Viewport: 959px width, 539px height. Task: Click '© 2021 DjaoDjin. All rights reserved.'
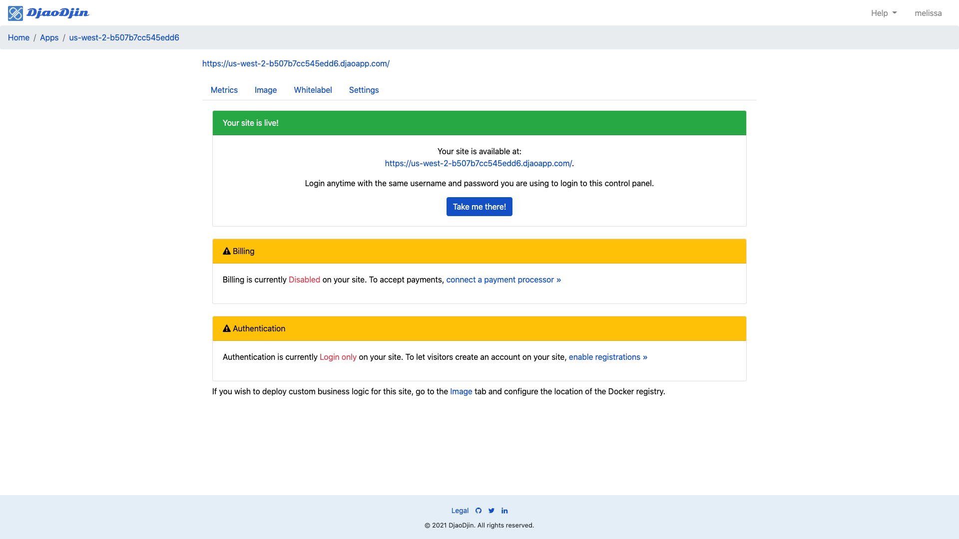click(x=479, y=525)
